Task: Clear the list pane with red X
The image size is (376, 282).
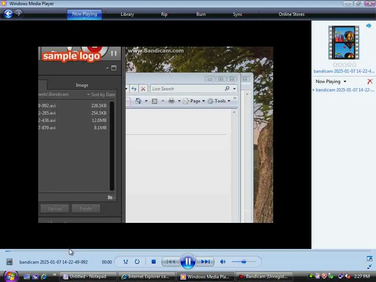Action: pyautogui.click(x=370, y=82)
